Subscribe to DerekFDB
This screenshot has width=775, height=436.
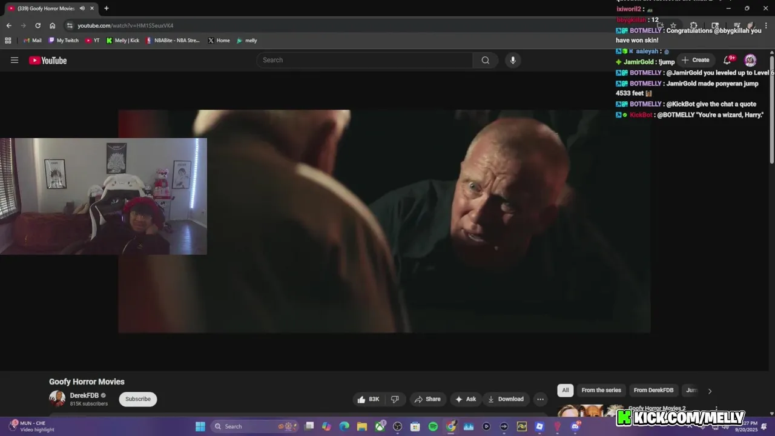click(x=138, y=399)
